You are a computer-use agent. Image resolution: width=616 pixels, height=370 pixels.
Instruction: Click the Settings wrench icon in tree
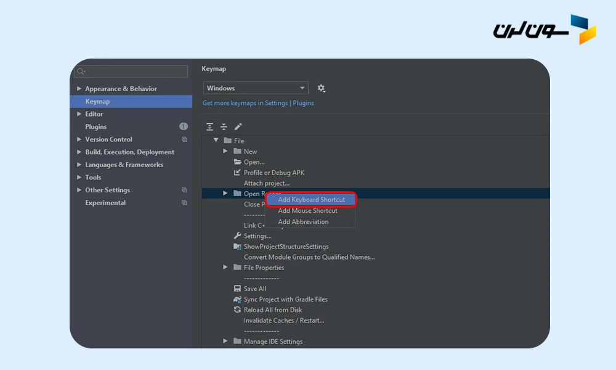(x=237, y=236)
